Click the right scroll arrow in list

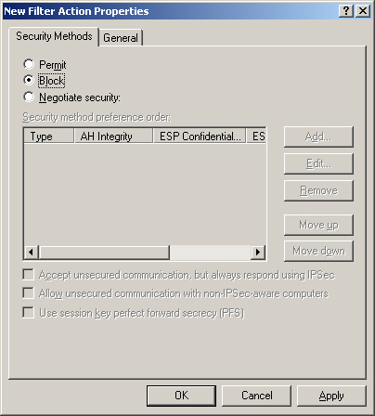pos(258,253)
